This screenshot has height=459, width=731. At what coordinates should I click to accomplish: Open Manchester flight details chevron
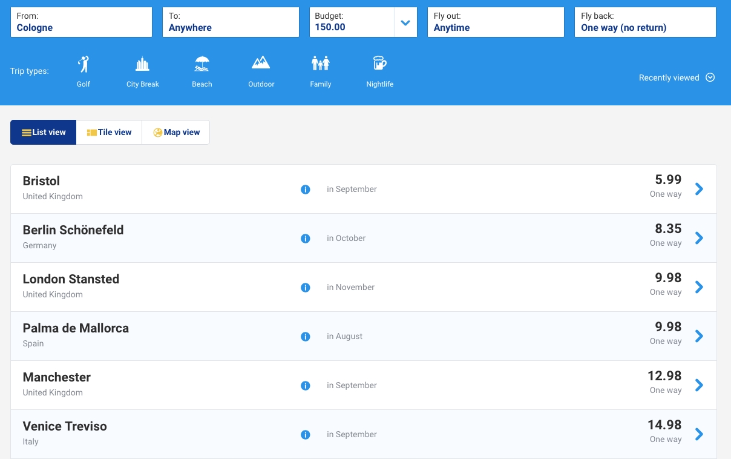[x=699, y=385]
